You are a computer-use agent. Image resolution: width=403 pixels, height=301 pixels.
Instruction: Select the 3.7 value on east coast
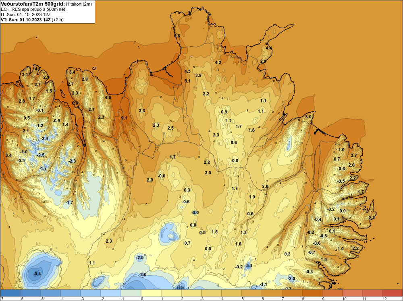click(354, 155)
